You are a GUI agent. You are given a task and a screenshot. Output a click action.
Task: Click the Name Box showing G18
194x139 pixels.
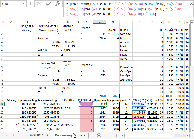[x=10, y=4]
